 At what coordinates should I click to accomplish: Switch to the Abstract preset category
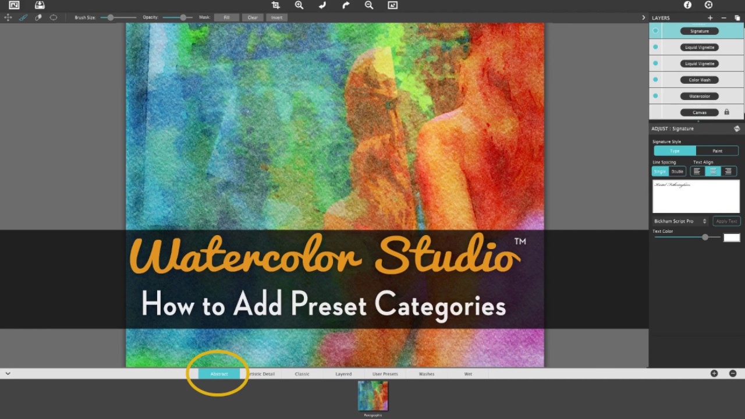pyautogui.click(x=219, y=374)
